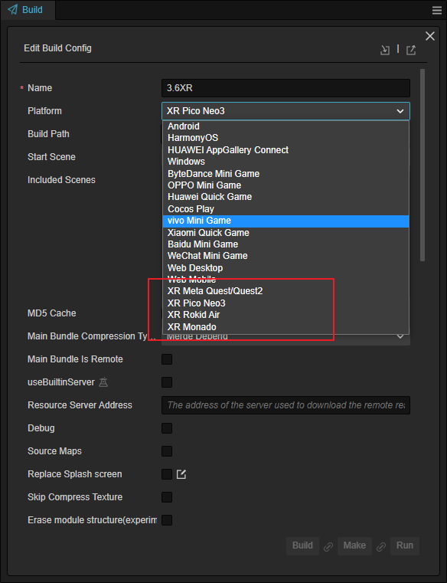Click link icon between Make and Run

(x=381, y=546)
